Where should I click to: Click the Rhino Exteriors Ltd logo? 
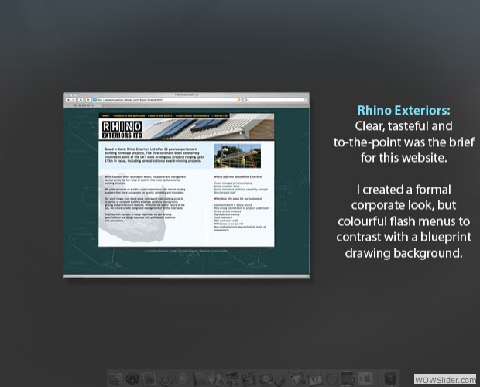pyautogui.click(x=122, y=128)
